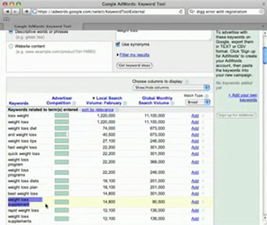This screenshot has width=267, height=225.
Task: Select the Website content radio button
Action: (11, 46)
